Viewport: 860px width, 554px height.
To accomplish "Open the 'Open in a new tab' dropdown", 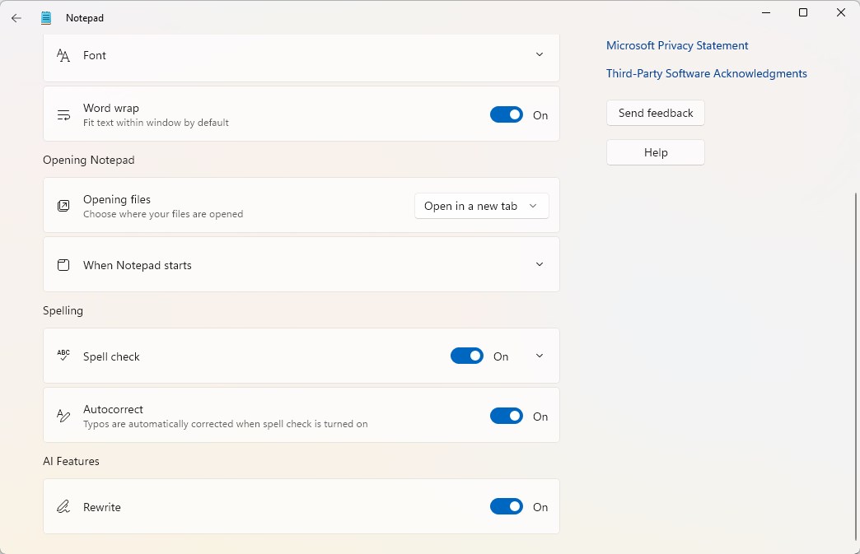I will (481, 206).
